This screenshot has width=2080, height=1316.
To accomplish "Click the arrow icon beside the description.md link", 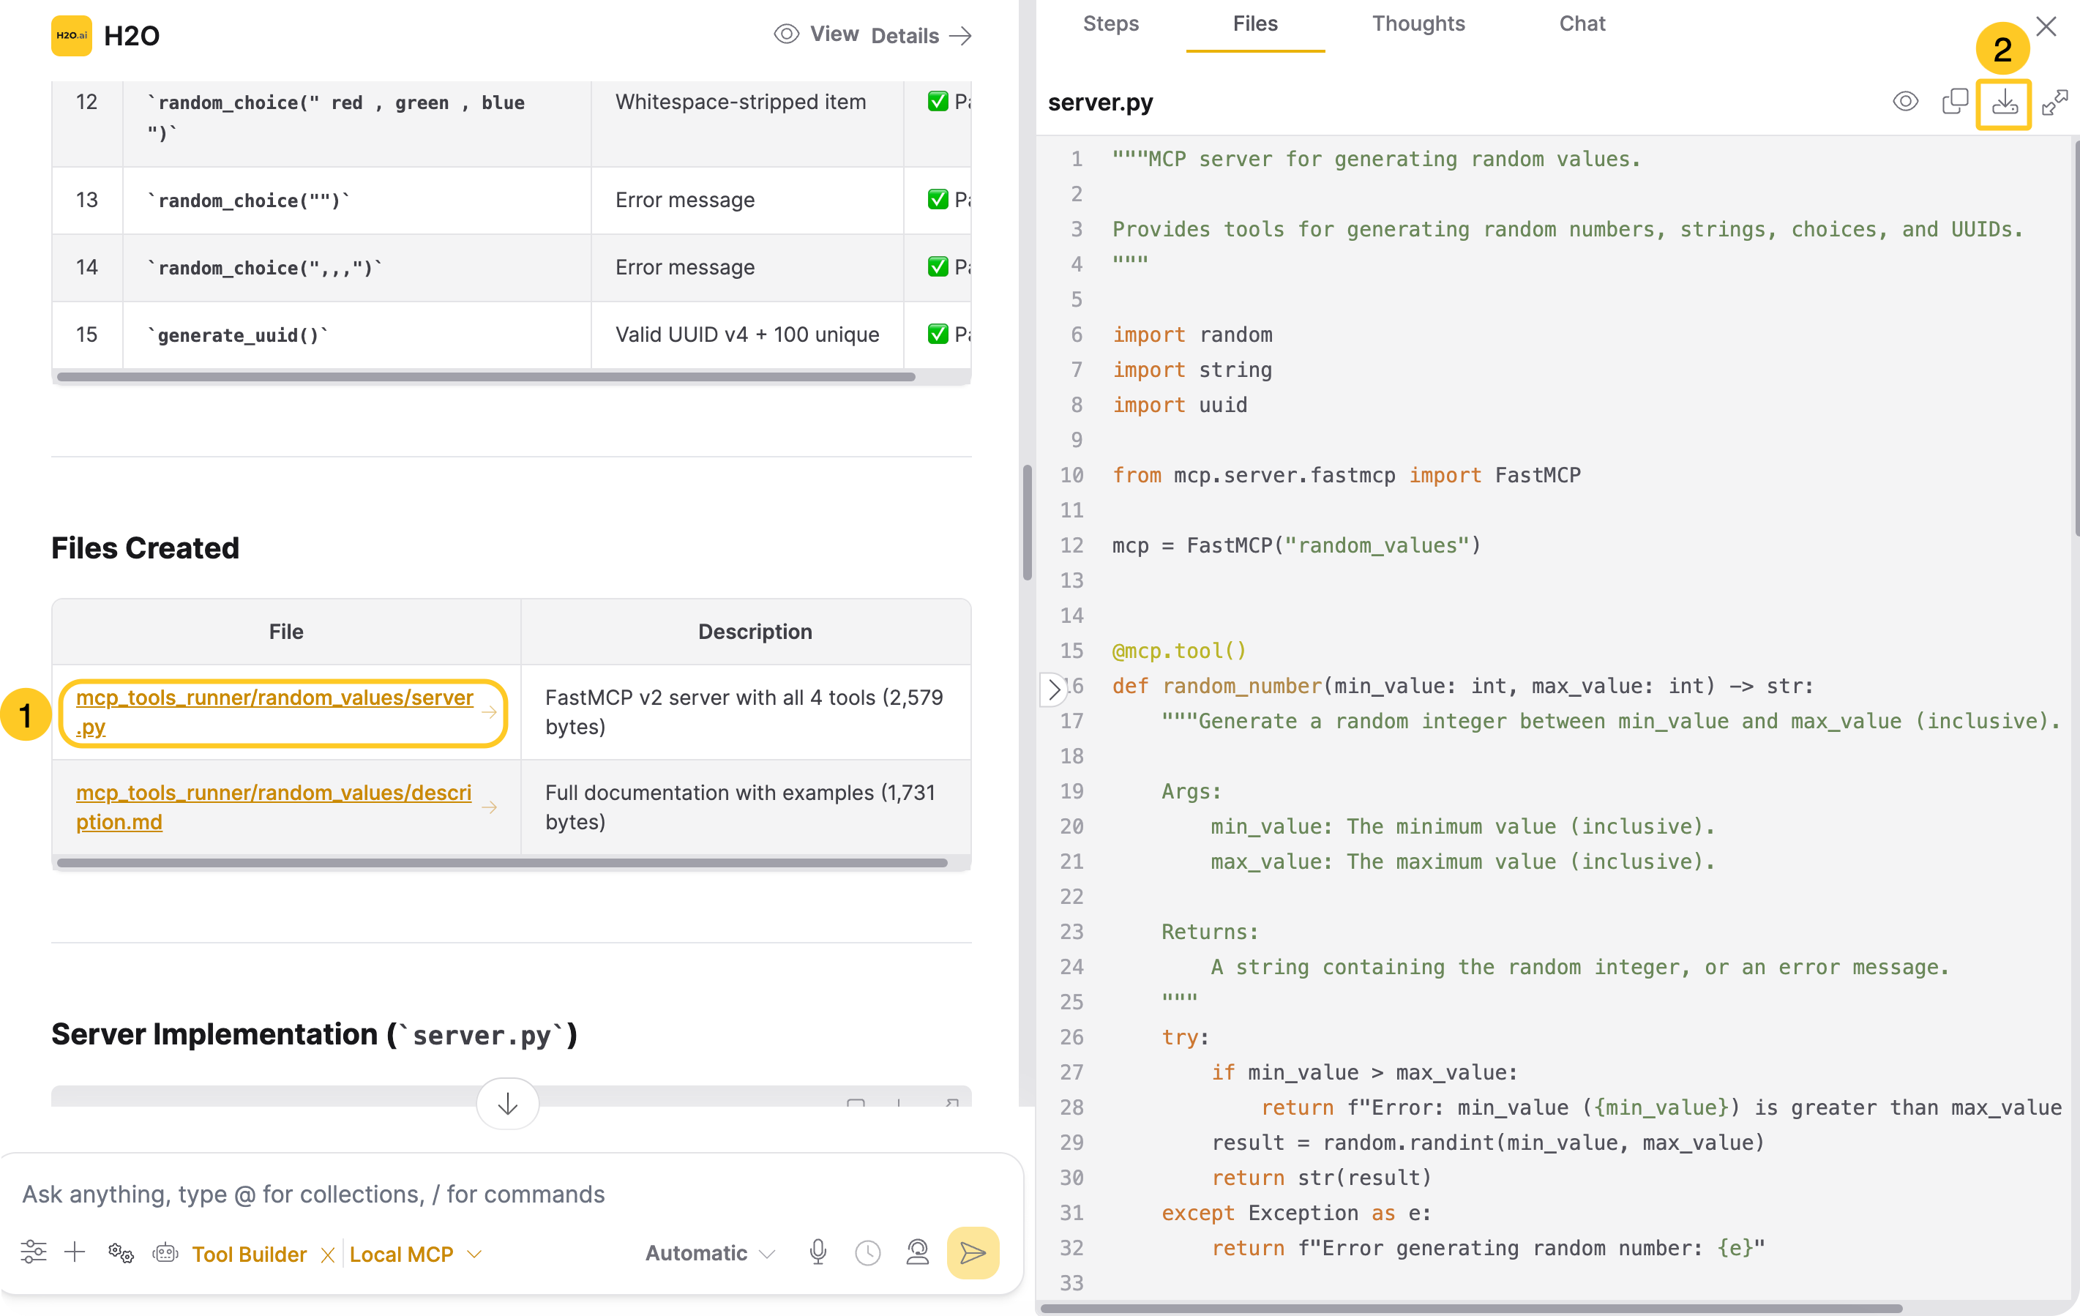I will [489, 807].
